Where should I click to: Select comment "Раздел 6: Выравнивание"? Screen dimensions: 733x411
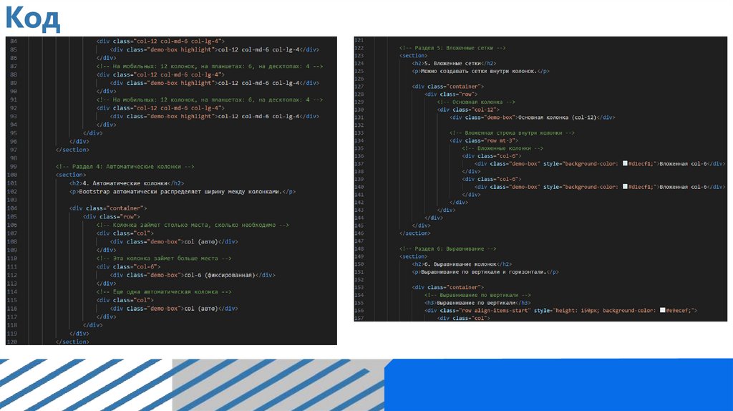click(448, 248)
